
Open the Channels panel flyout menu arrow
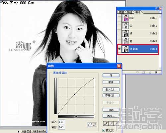pos(160,12)
